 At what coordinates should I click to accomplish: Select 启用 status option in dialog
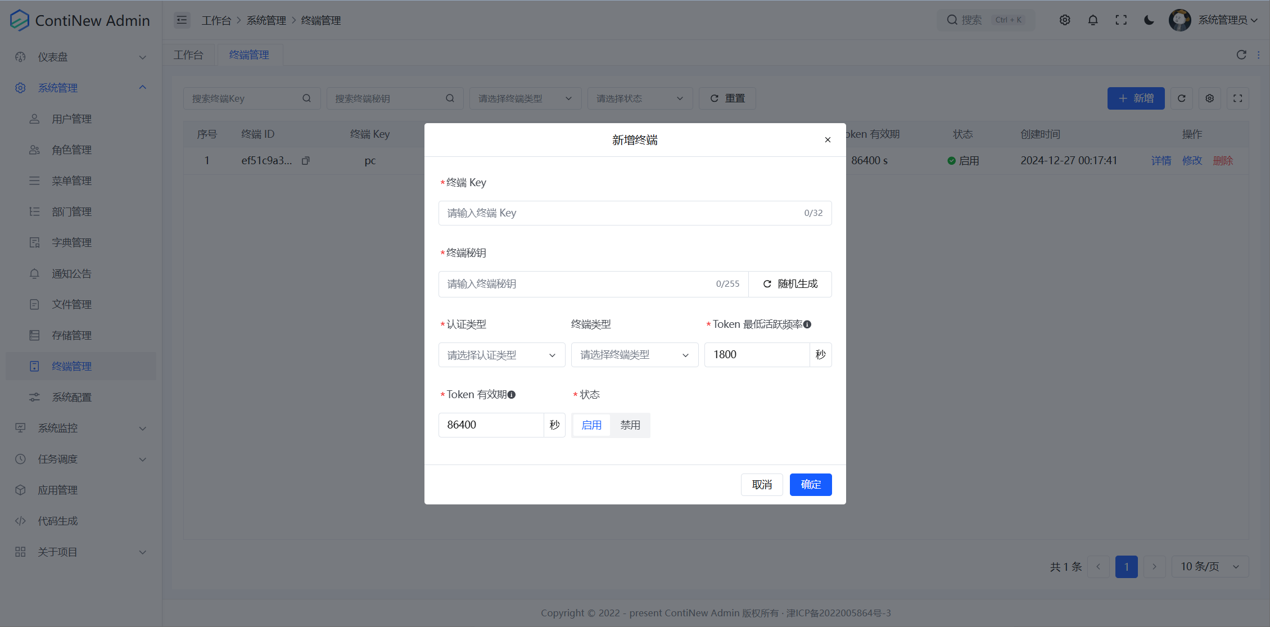(591, 425)
